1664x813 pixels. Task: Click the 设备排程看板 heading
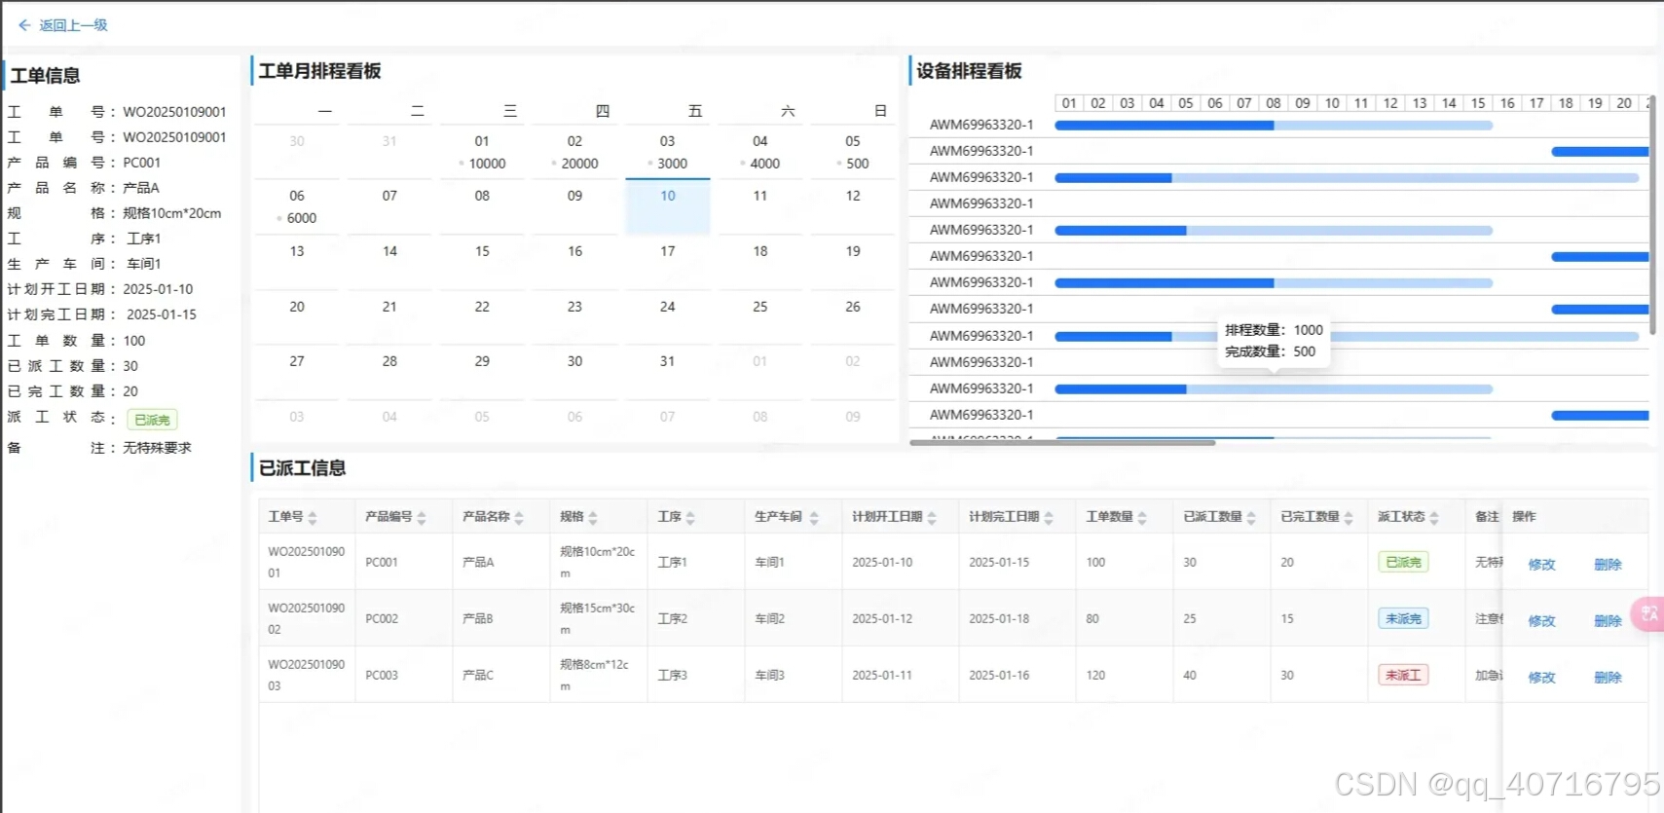point(969,71)
